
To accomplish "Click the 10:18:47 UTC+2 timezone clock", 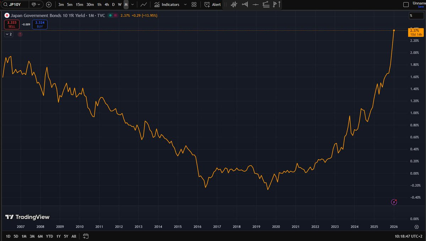I will tap(409, 236).
